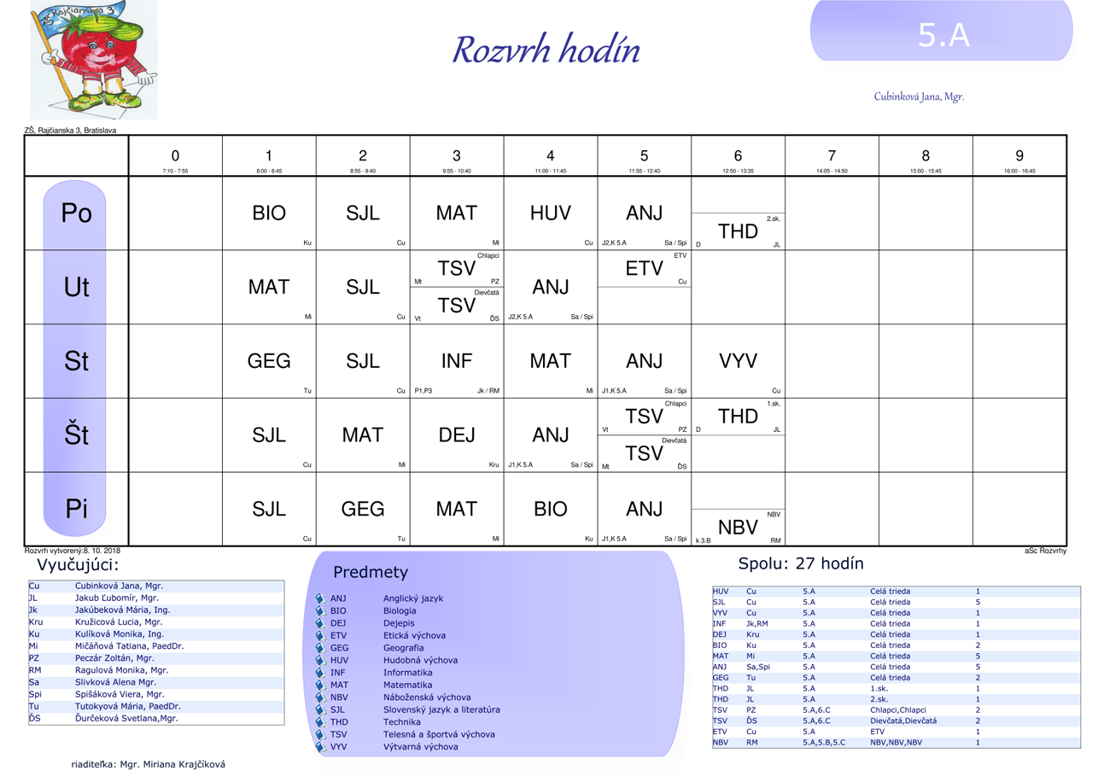Click the bullet icon beside ANJ Anglický jazyk
Image resolution: width=1098 pixels, height=776 pixels.
pyautogui.click(x=321, y=599)
